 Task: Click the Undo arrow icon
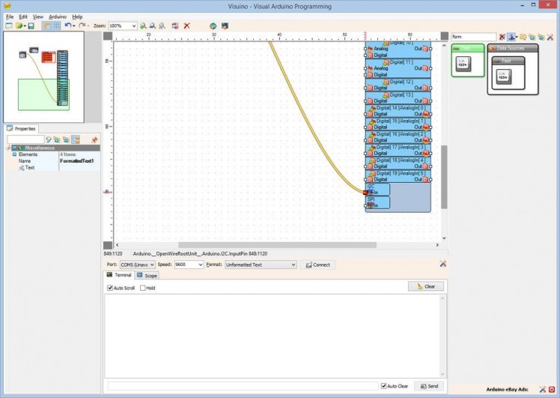point(67,25)
